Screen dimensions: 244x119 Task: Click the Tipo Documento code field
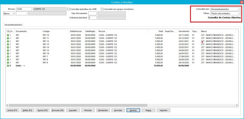click(x=92, y=14)
